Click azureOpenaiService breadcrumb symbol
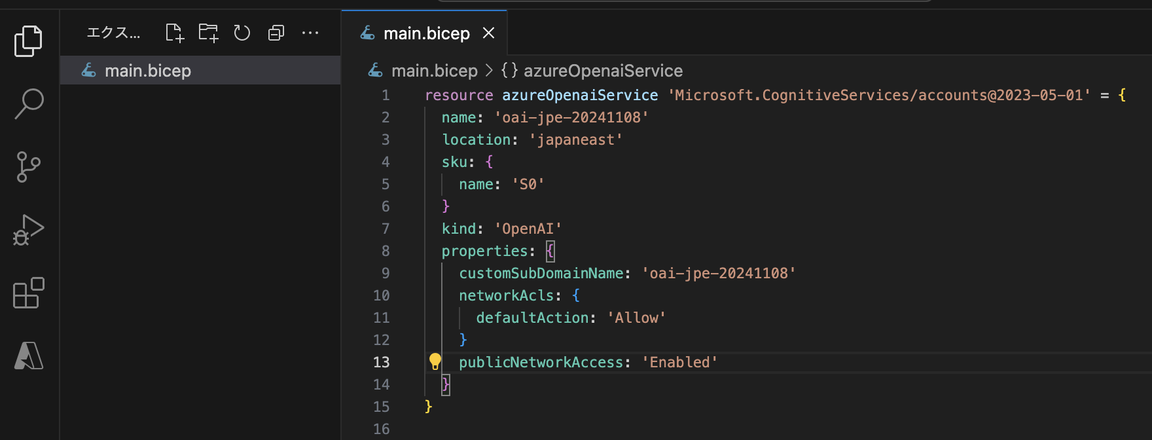This screenshot has width=1152, height=440. pyautogui.click(x=602, y=71)
